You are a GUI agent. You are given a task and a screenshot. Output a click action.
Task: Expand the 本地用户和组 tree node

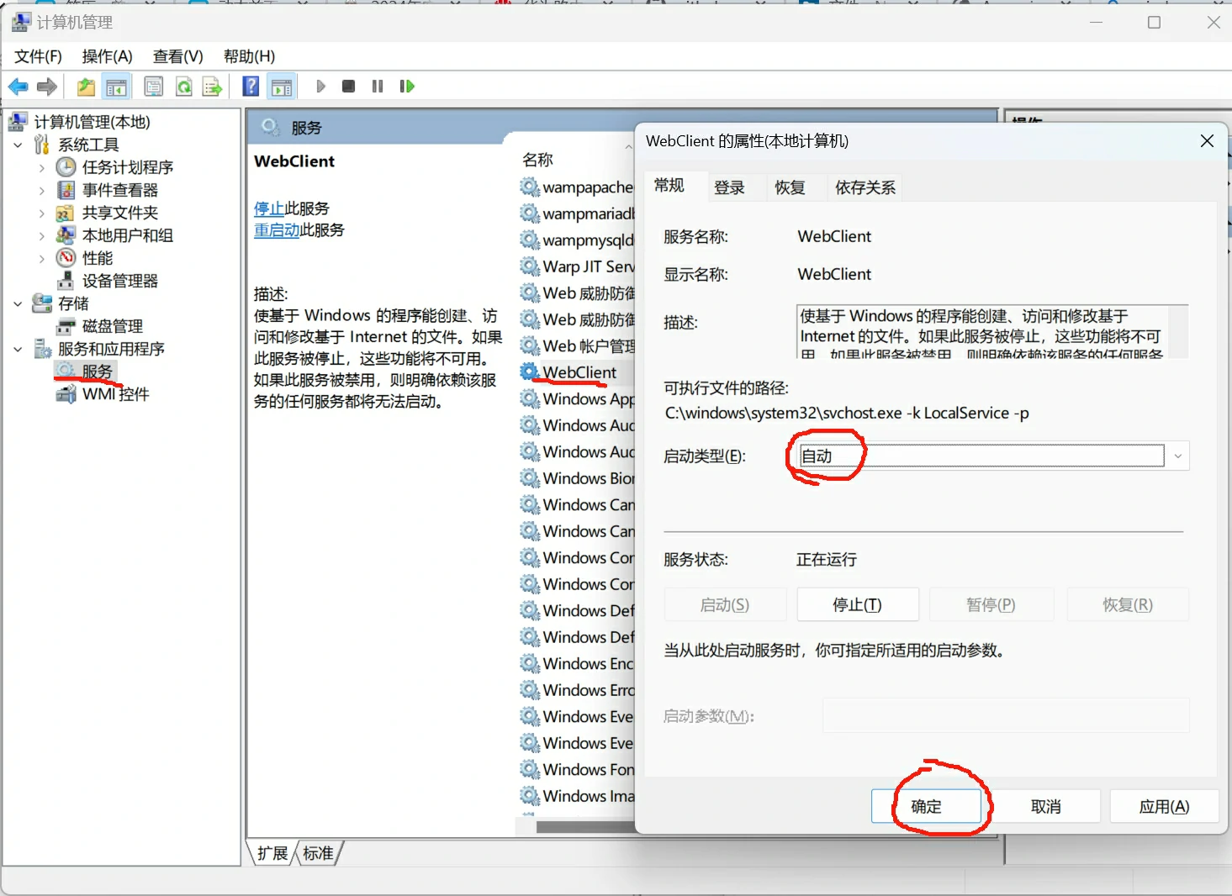tap(42, 236)
